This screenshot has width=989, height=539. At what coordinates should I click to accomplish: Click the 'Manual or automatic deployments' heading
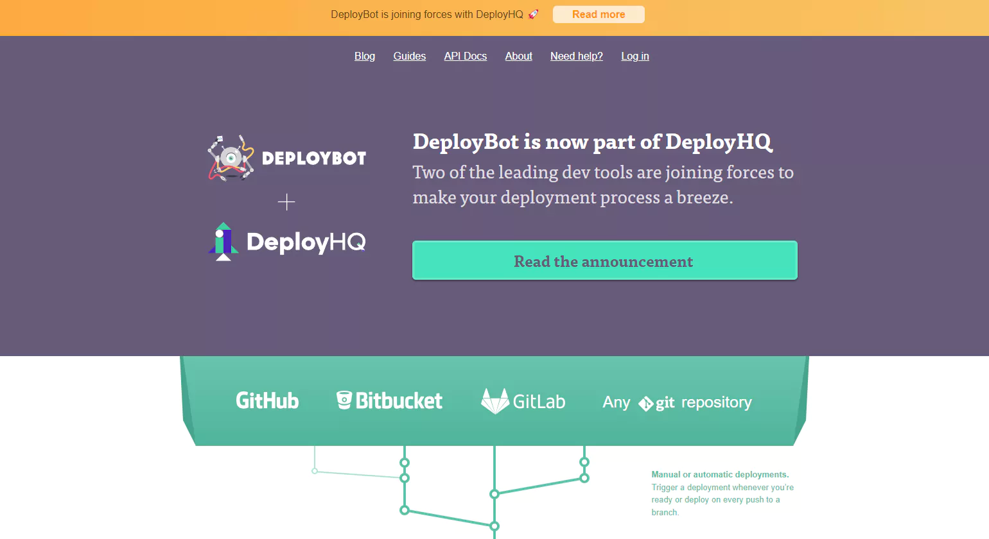[x=720, y=474]
